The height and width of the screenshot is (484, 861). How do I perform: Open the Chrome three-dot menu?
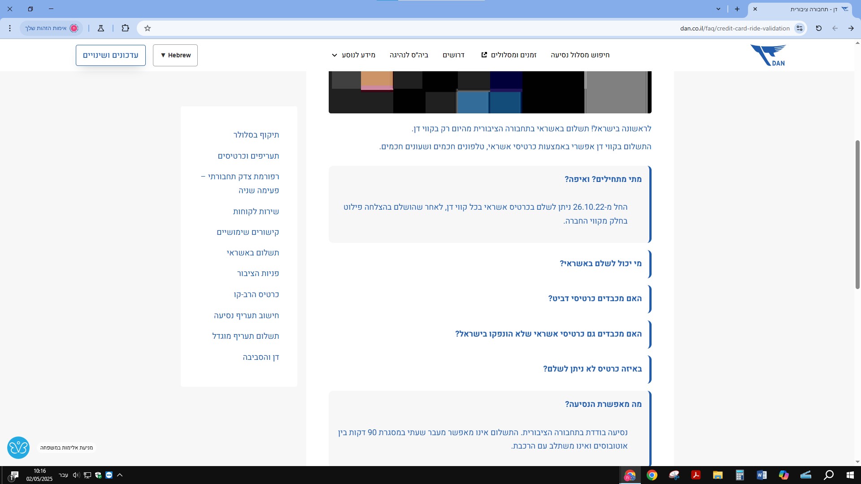[x=10, y=28]
